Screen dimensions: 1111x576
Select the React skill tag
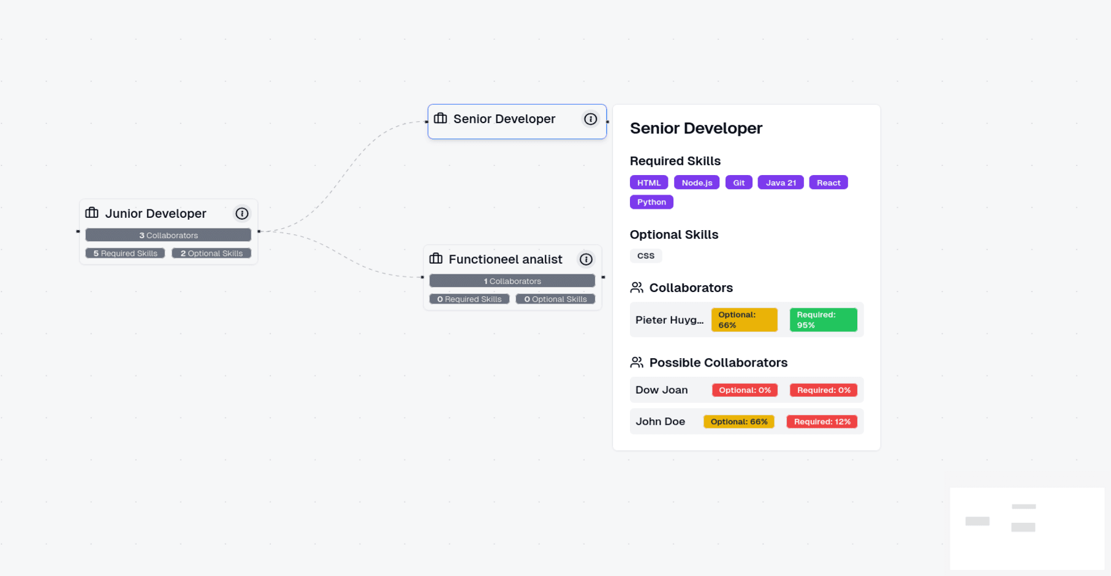pyautogui.click(x=828, y=183)
